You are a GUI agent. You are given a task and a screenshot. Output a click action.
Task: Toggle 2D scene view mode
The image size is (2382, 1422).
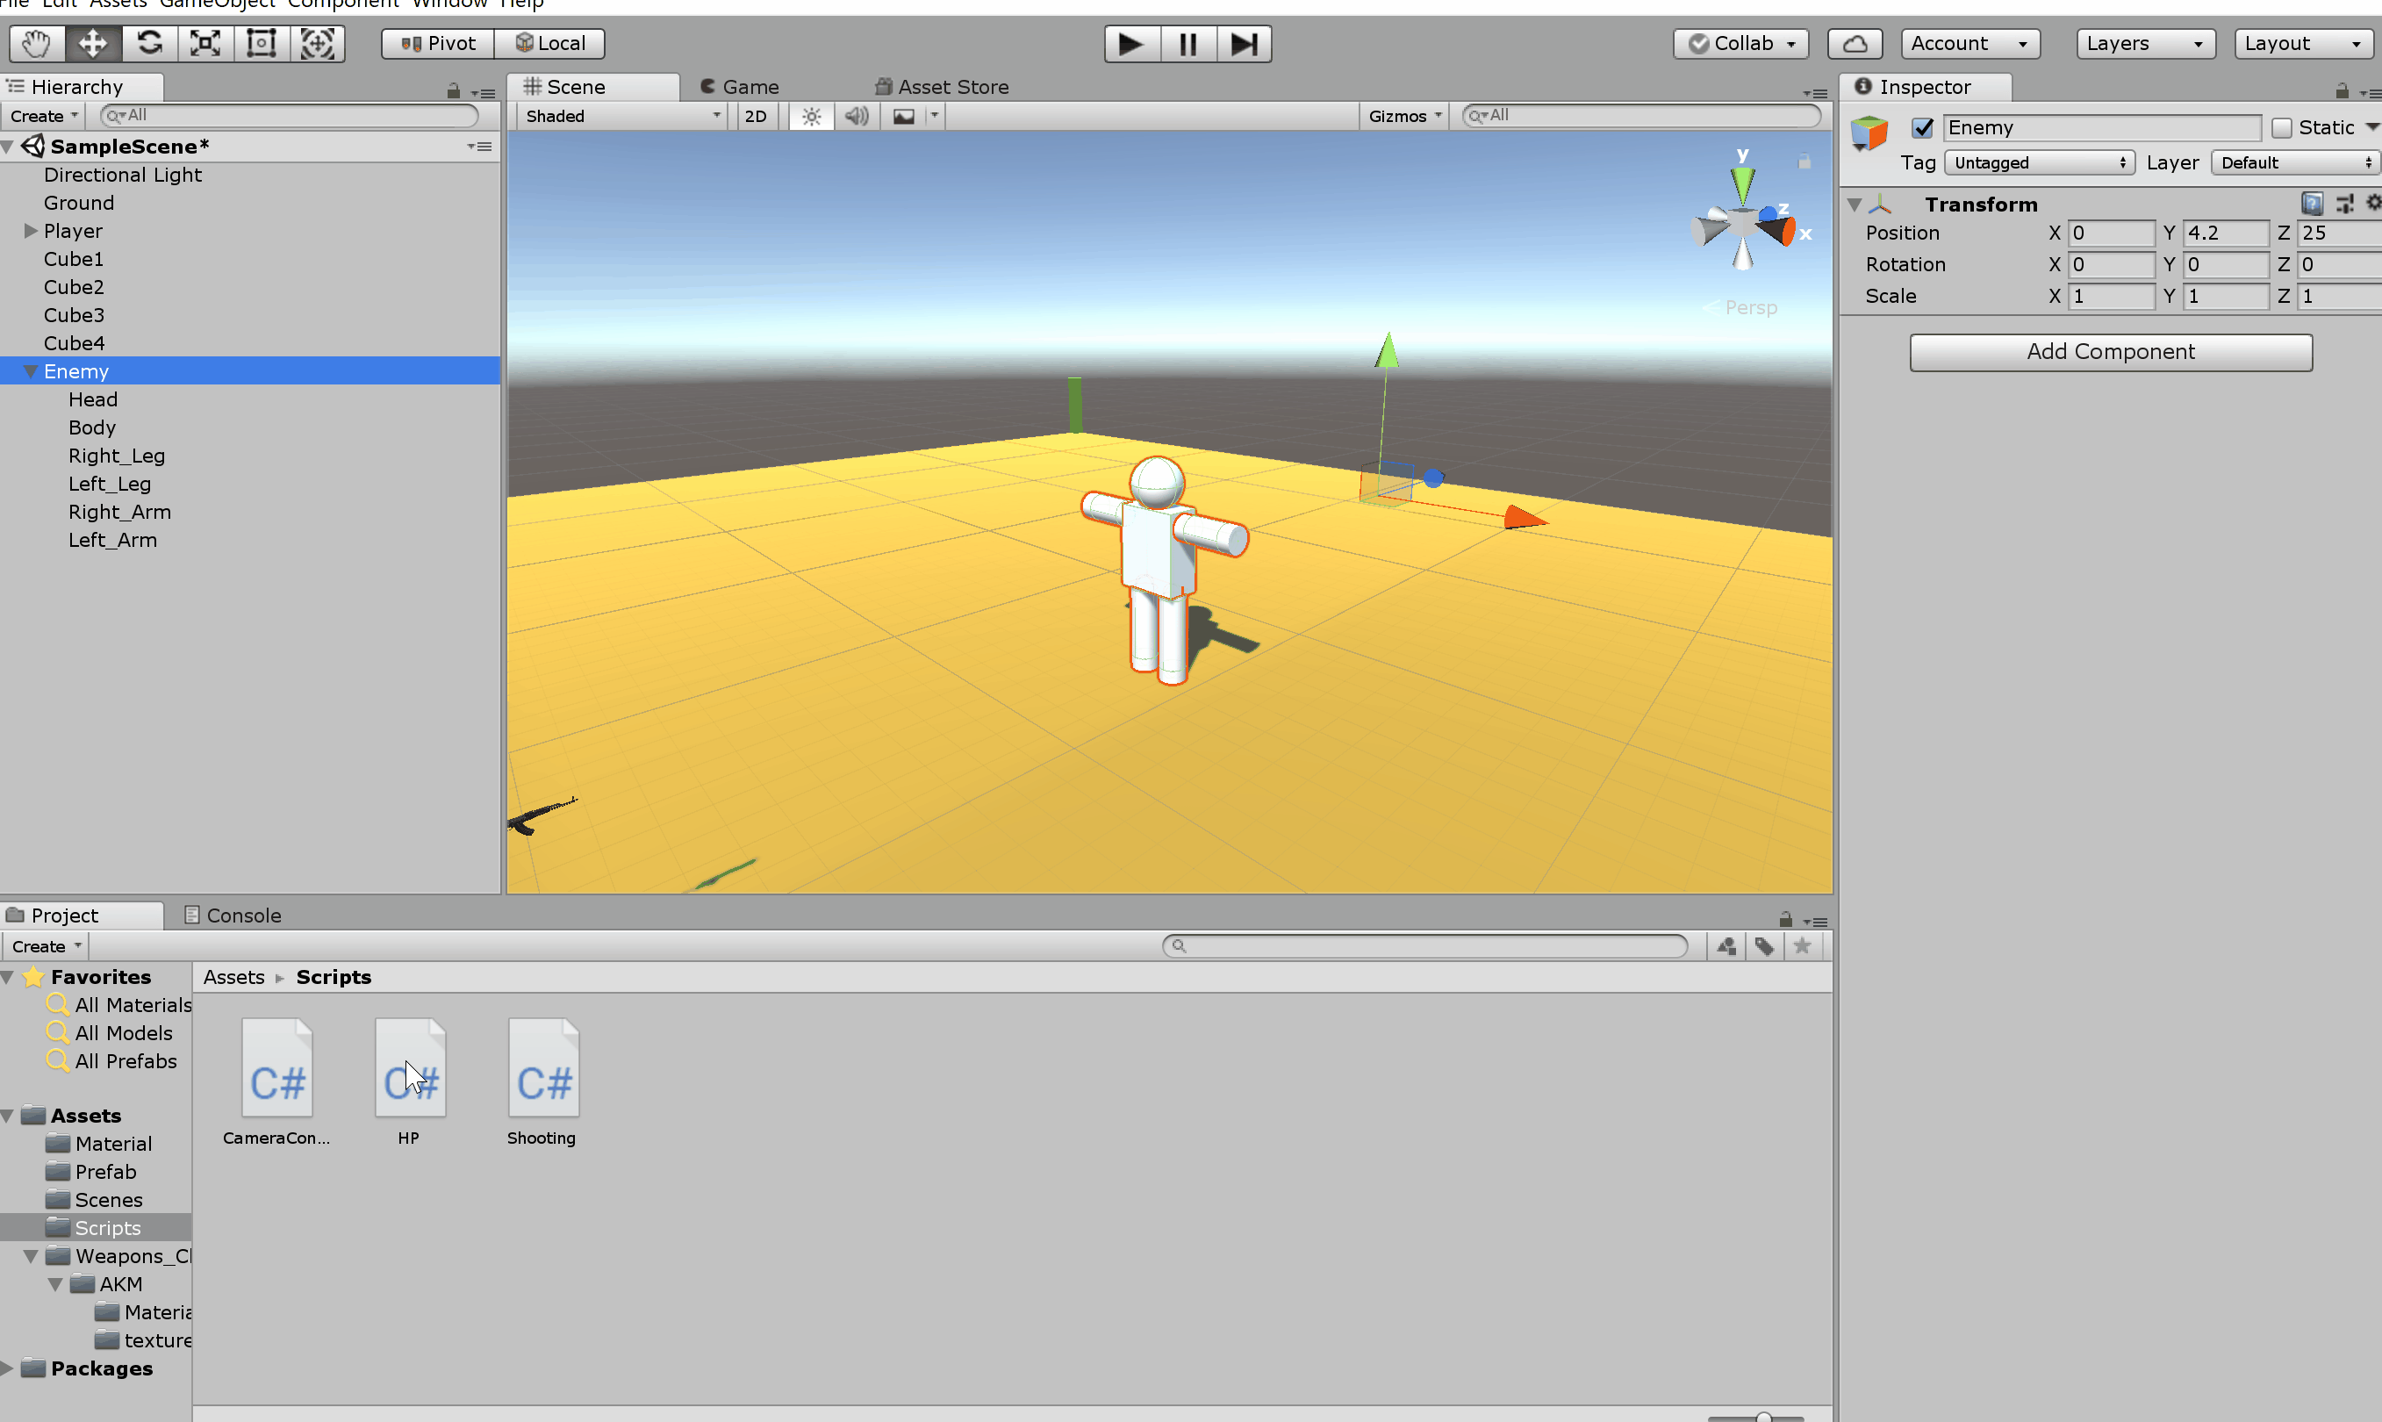pos(755,116)
